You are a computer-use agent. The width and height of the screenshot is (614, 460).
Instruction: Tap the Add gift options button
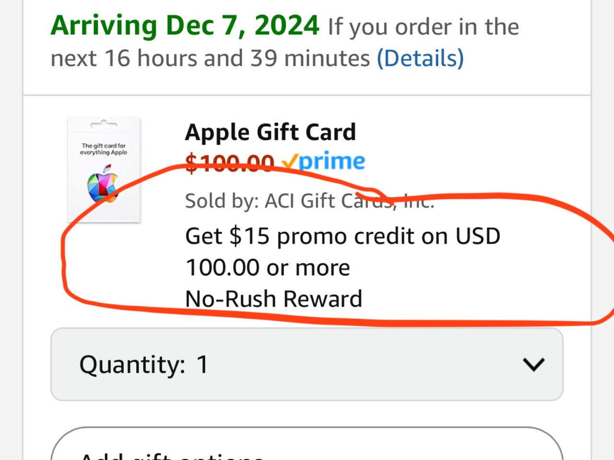coord(307,448)
